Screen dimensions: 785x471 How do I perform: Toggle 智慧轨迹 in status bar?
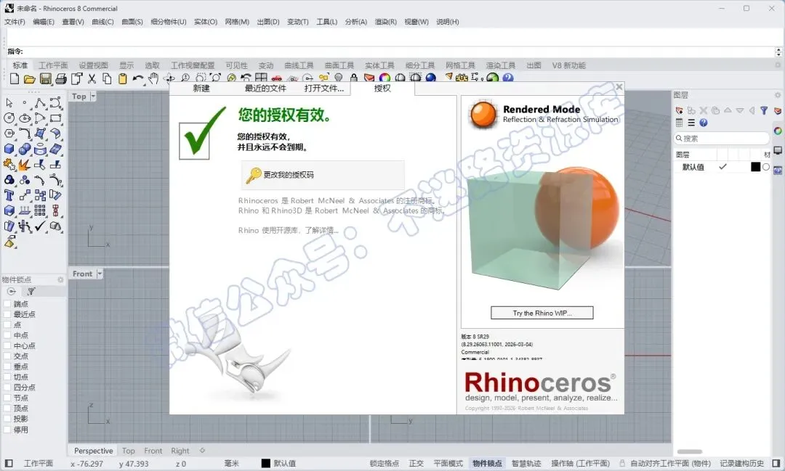pos(526,464)
